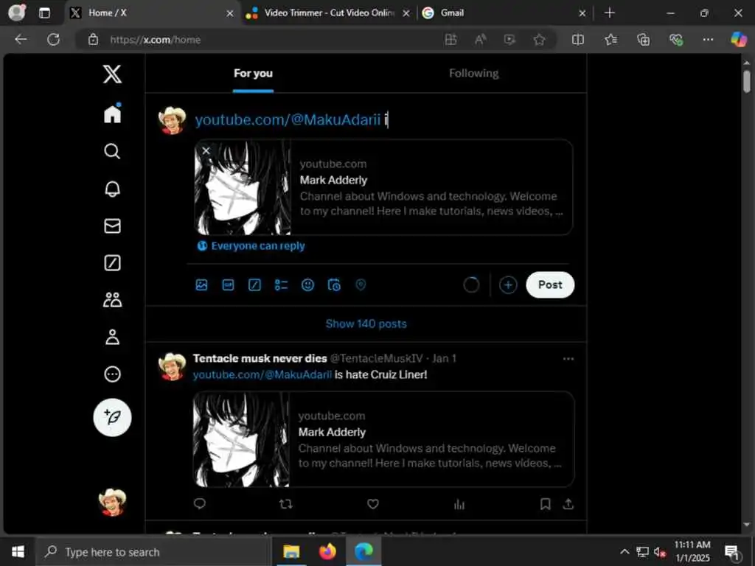755x566 pixels.
Task: Open a new browser tab
Action: pos(610,13)
